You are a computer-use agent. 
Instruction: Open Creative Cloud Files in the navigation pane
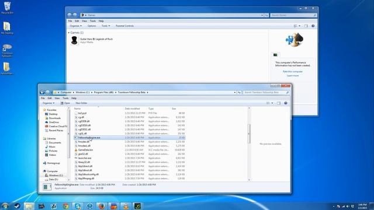point(56,126)
